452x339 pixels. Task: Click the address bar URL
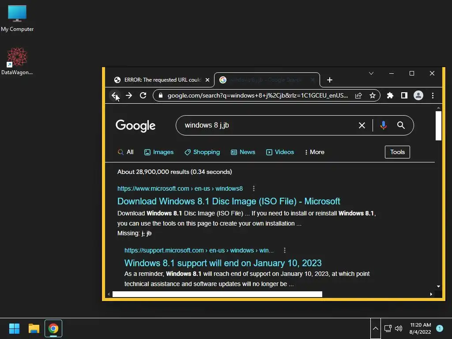coord(258,95)
